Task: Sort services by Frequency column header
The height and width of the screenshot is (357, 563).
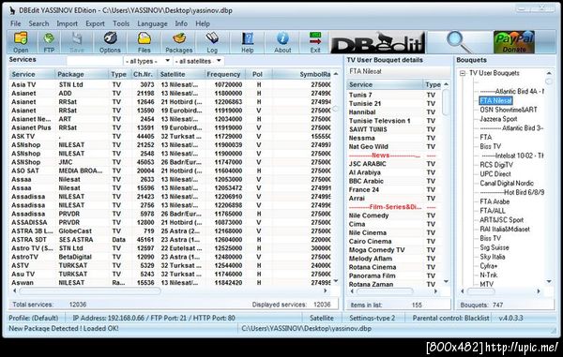Action: coord(225,74)
